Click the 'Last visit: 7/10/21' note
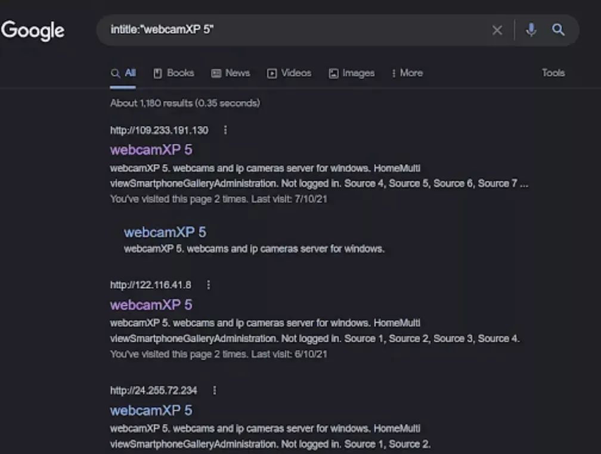Screen dimensions: 601x454 (289, 199)
